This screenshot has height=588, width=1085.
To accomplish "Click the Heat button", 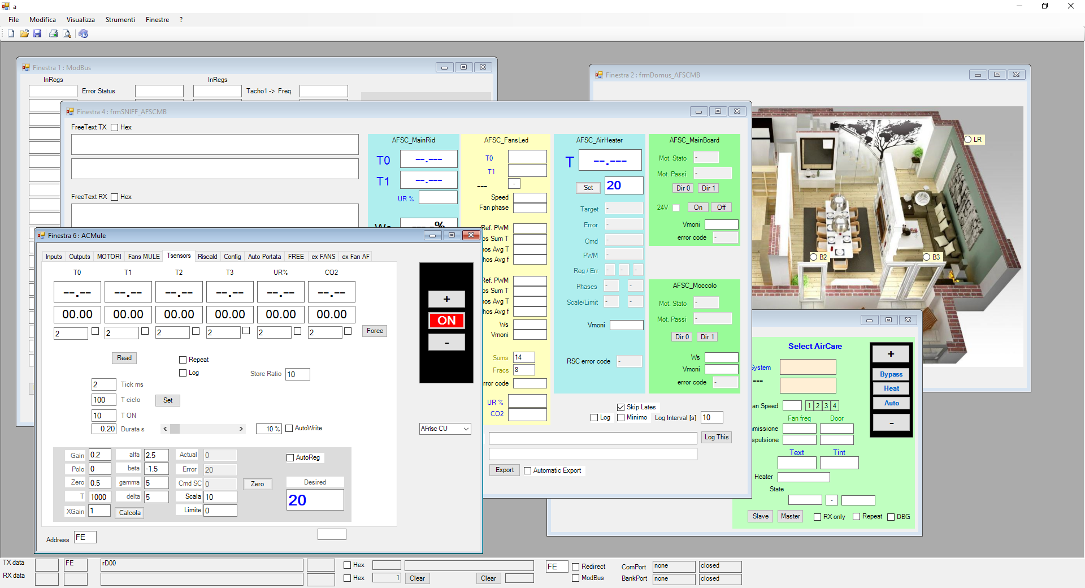I will [891, 389].
